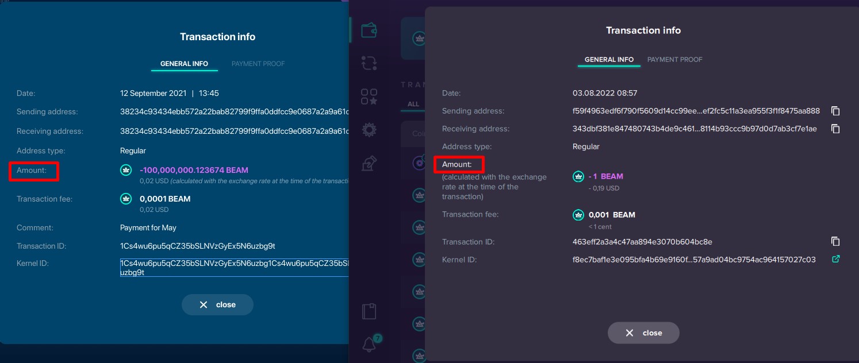Viewport: 859px width, 363px height.
Task: Open the Kernel ID in blockchain explorer
Action: (835, 260)
